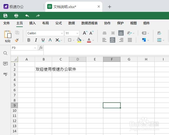Viewport: 169px width, 135px height.
Task: Switch to the 数据透视表 tab
Action: 90,23
